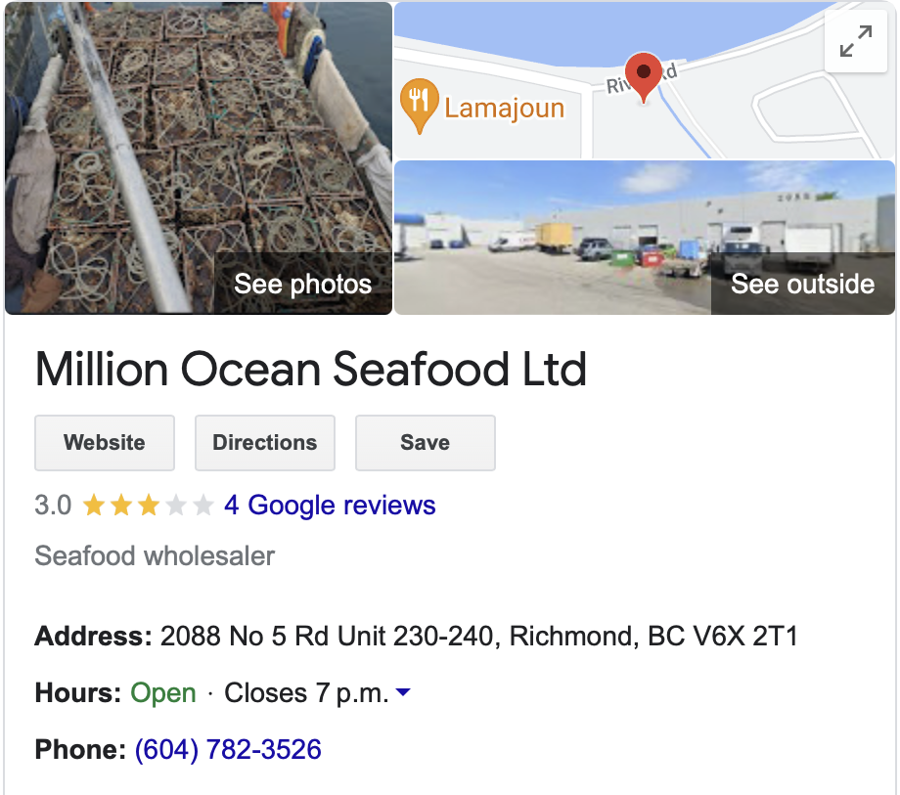Click the Million Ocean Seafood Ltd title
This screenshot has width=900, height=795.
311,370
